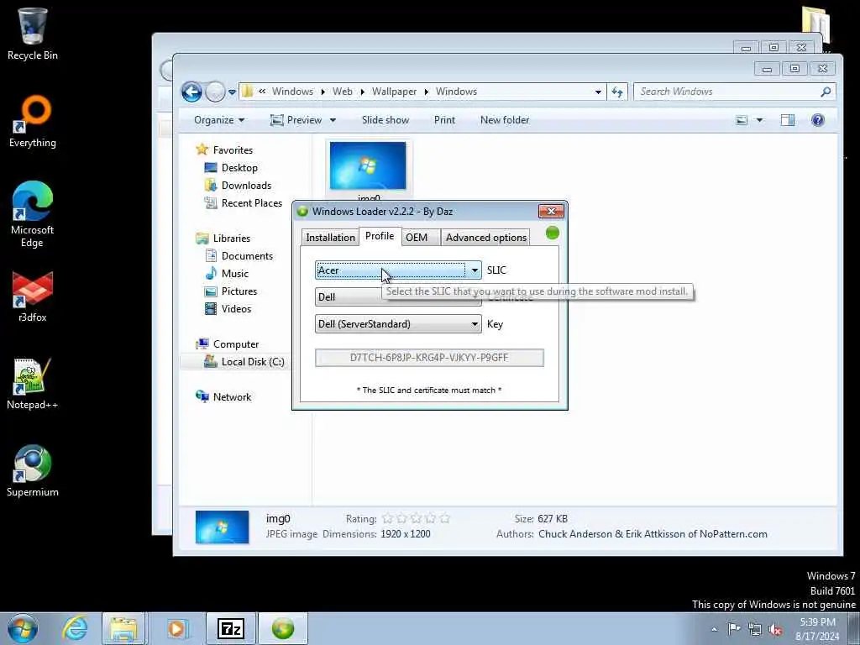Viewport: 860px width, 645px height.
Task: Launch the Everything search shortcut
Action: click(x=32, y=122)
